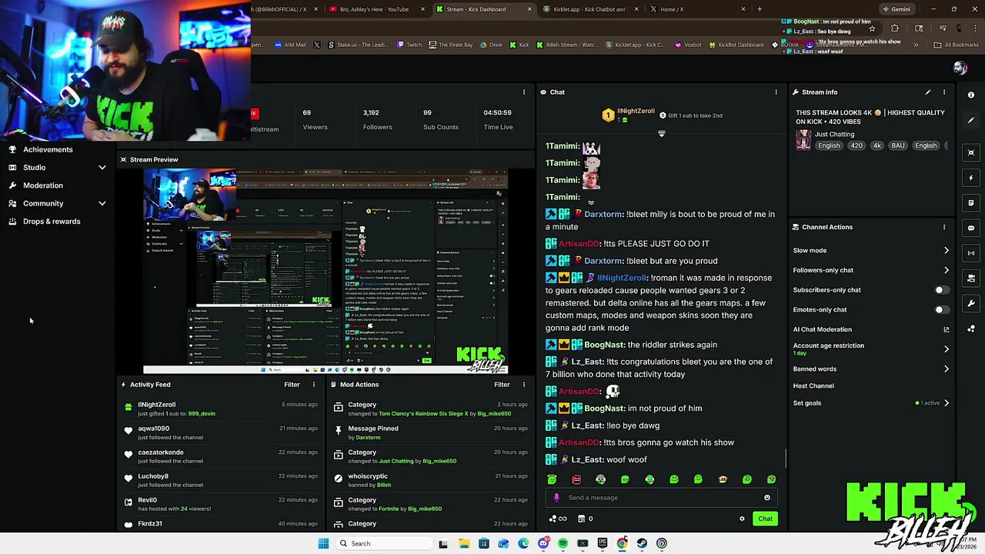The height and width of the screenshot is (554, 985).
Task: Open The Pirate Bay bookmark
Action: [450, 45]
